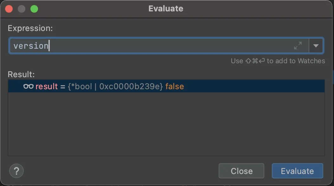Viewport: 334px width, 186px height.
Task: Click the glasses watch icon beside result
Action: click(28, 86)
